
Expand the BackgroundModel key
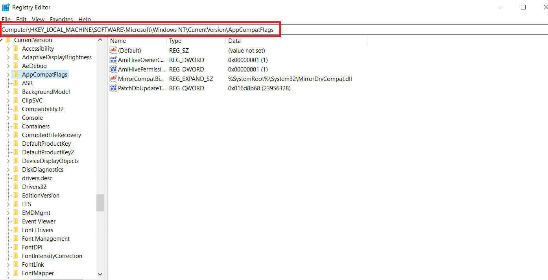(x=8, y=92)
